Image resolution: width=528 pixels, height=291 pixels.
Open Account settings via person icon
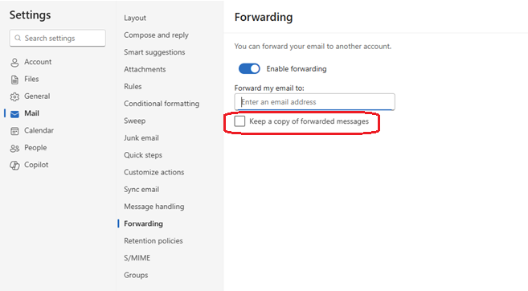coord(14,63)
